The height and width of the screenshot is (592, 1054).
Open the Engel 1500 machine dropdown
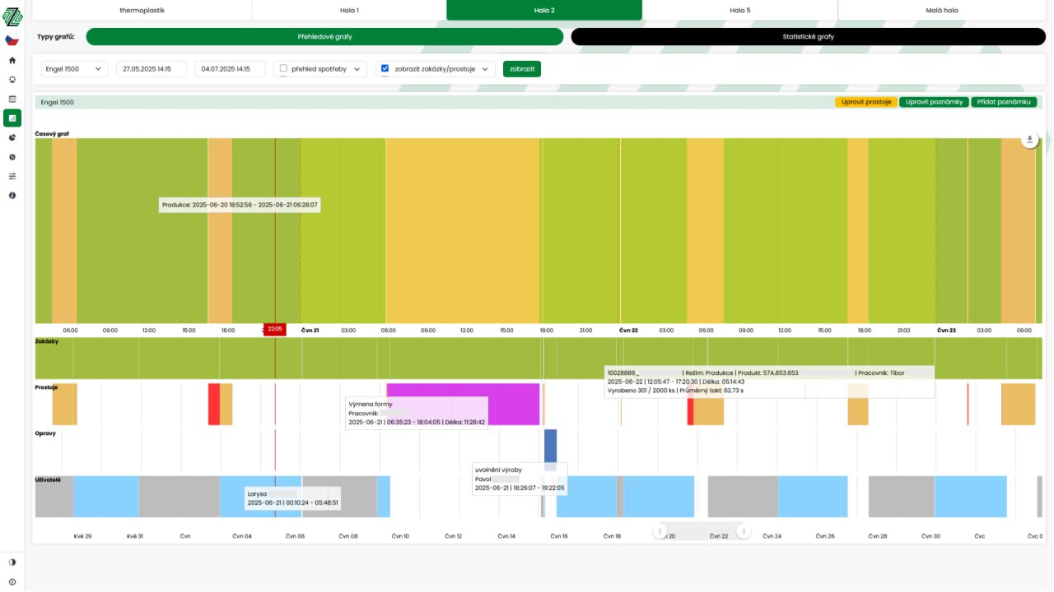[74, 69]
